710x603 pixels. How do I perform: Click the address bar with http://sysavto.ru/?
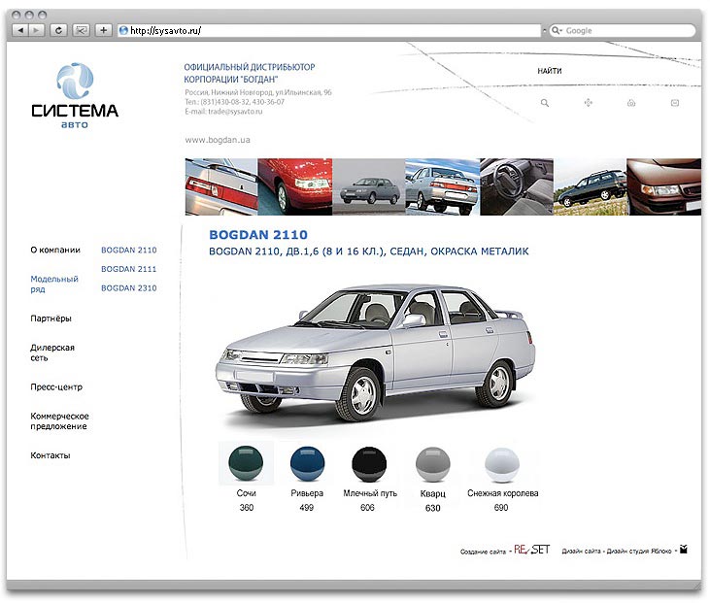[329, 30]
